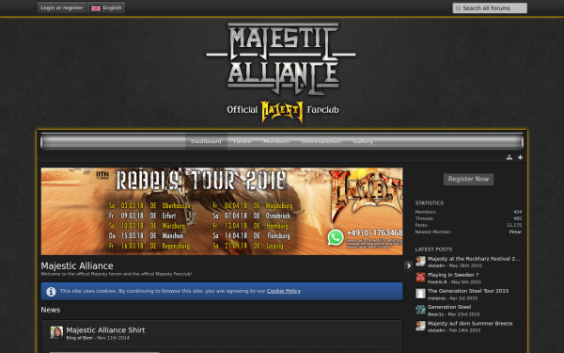Click the Majestic Alliance page heading

click(x=77, y=265)
